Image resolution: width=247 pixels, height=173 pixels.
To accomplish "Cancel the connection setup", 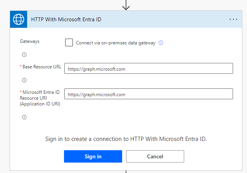I will point(155,156).
